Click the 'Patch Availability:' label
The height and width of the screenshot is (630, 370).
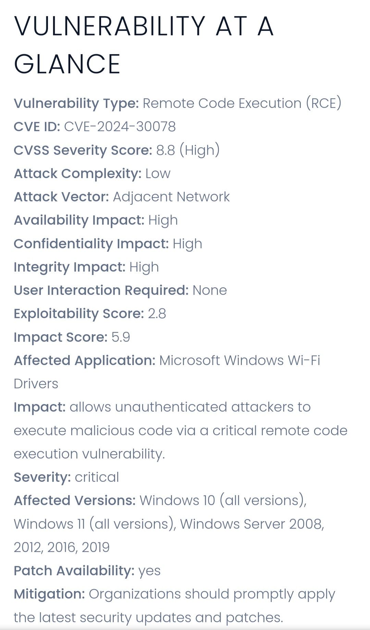click(74, 571)
